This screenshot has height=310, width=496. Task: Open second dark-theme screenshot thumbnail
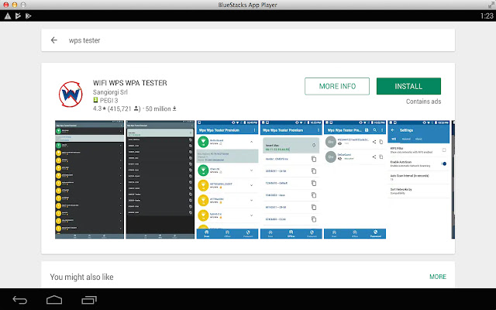(160, 179)
